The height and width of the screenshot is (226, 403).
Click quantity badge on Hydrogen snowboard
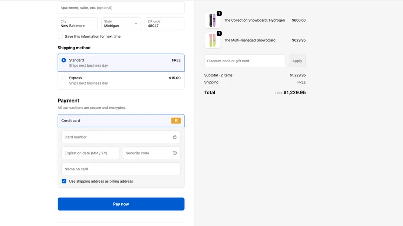coord(219,13)
